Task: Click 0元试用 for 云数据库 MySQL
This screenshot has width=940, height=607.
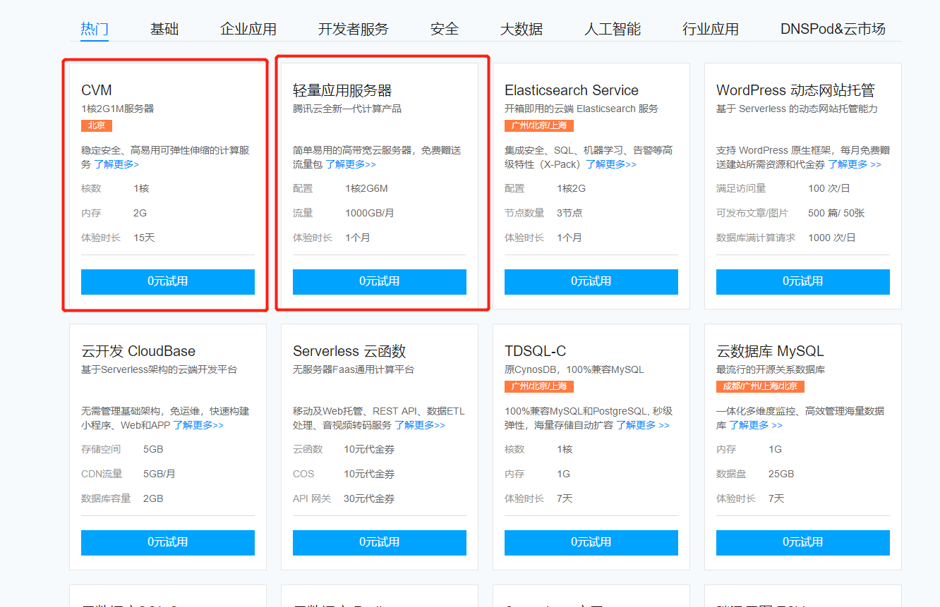Action: [x=803, y=542]
